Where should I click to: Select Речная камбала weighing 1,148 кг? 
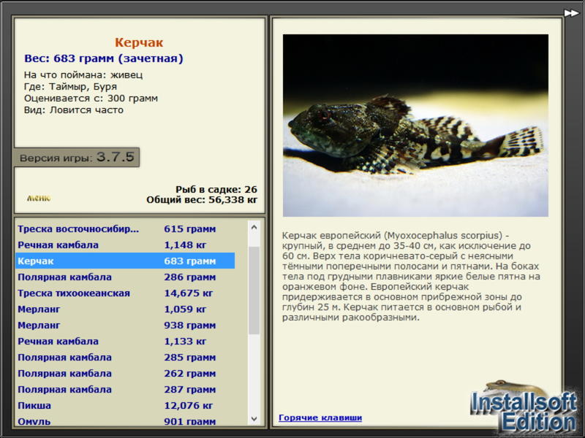pos(124,245)
